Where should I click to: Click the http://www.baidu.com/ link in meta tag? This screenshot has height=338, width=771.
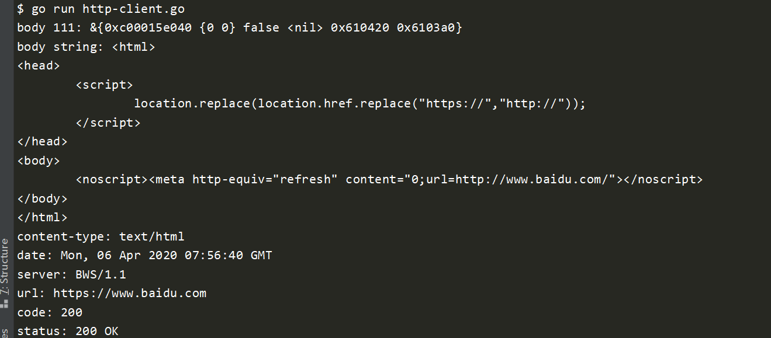click(533, 179)
